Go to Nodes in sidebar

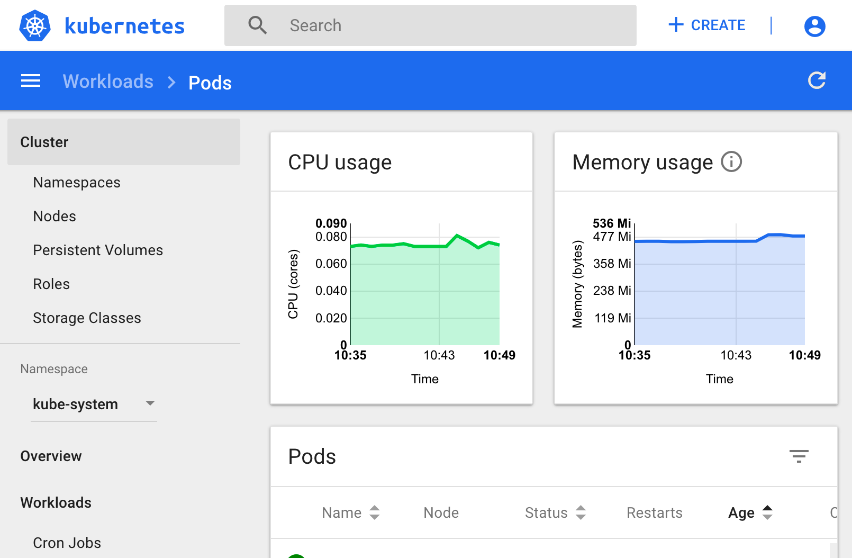coord(55,217)
